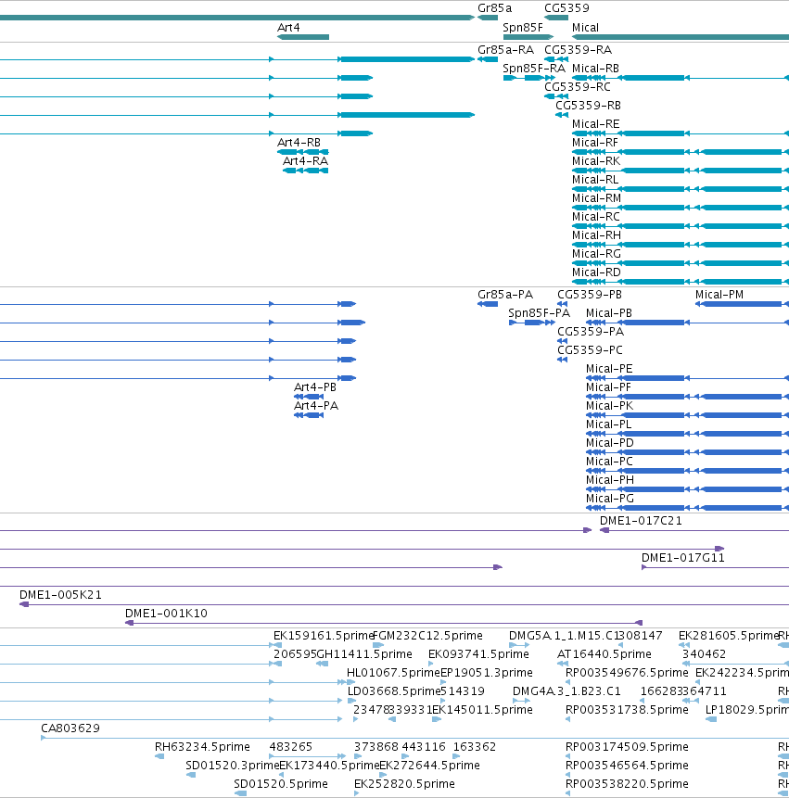Select the DME1-017G11 BAC clone label
Image resolution: width=789 pixels, height=798 pixels.
click(x=682, y=558)
